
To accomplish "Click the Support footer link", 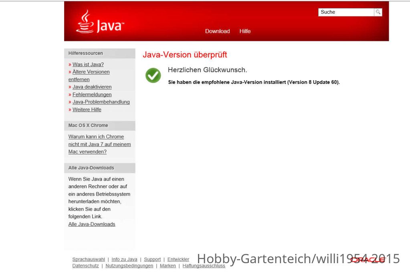I will coord(152,259).
